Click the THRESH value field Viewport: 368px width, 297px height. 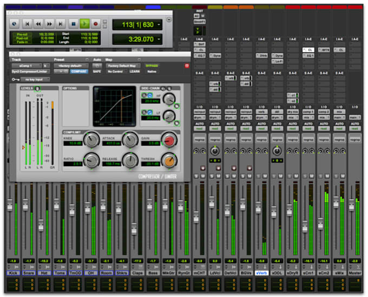(150, 164)
